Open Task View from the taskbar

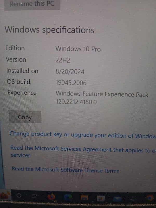click(35, 196)
